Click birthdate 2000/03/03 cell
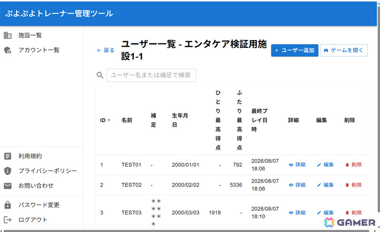 click(x=185, y=213)
